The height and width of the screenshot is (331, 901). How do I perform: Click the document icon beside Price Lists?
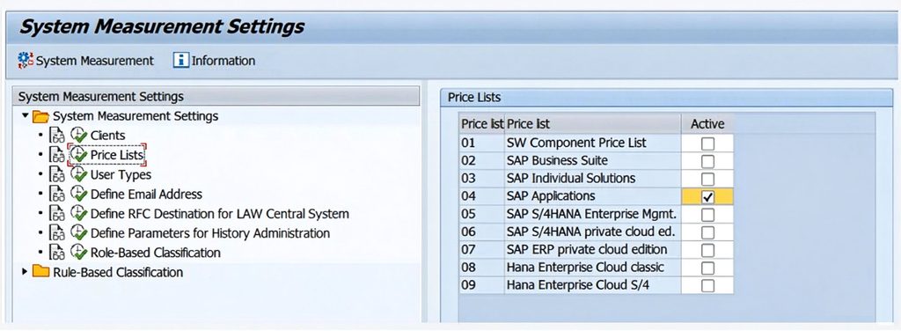(57, 155)
